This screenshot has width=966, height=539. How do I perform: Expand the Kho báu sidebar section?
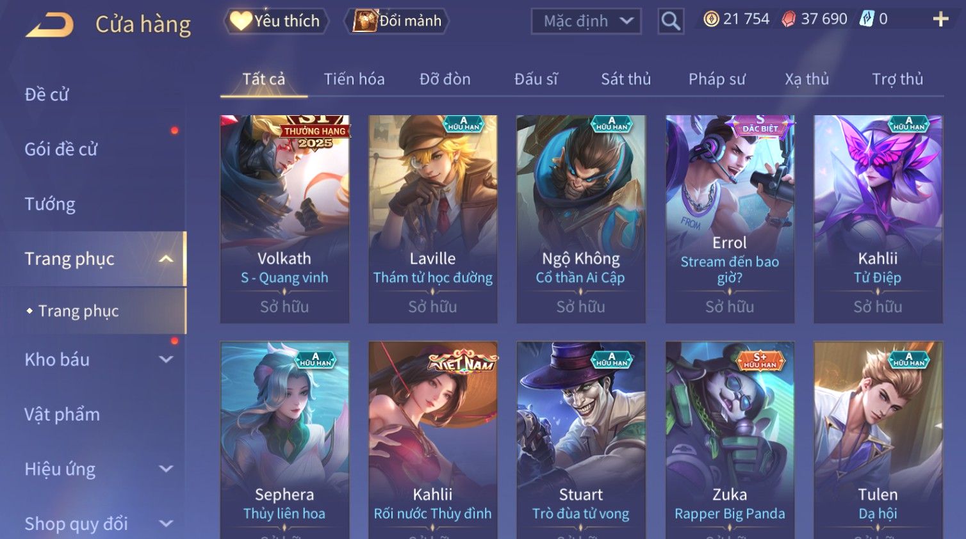166,359
